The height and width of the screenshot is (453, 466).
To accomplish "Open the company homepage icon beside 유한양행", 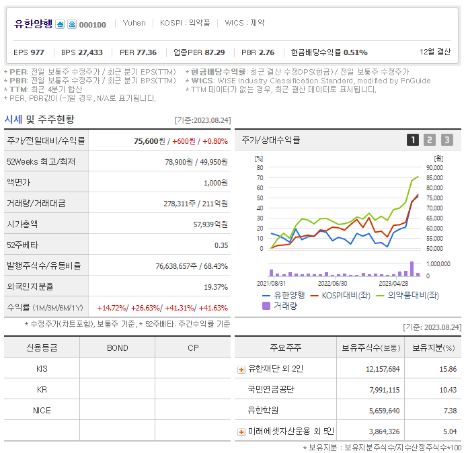I will pyautogui.click(x=60, y=24).
